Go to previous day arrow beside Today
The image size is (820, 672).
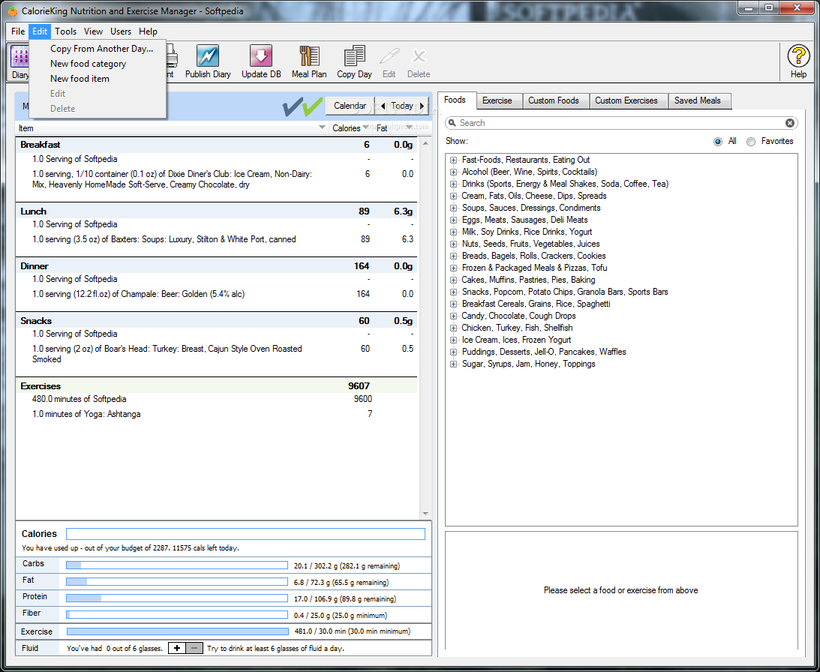pos(383,106)
